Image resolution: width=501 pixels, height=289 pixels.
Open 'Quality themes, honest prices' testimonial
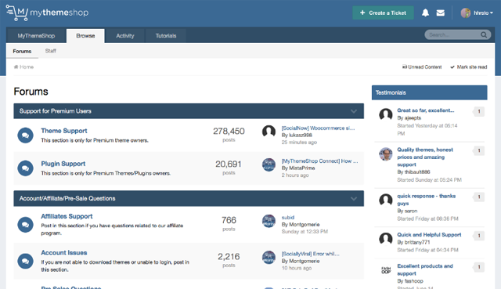point(425,157)
